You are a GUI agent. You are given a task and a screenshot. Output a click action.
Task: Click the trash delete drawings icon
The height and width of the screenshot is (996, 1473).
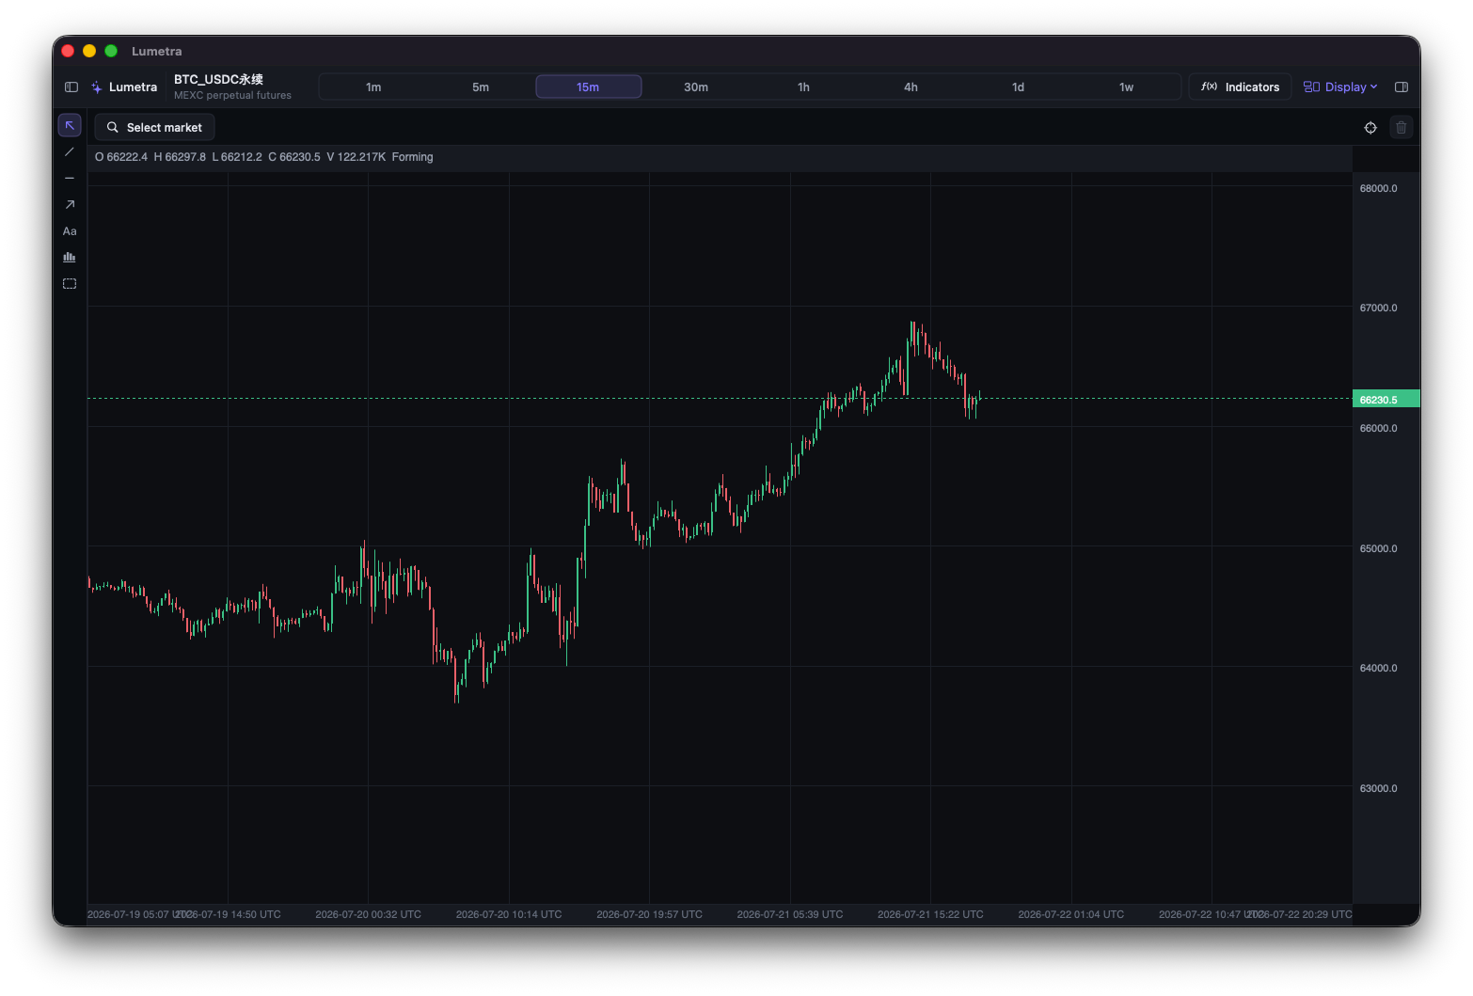pyautogui.click(x=1402, y=128)
